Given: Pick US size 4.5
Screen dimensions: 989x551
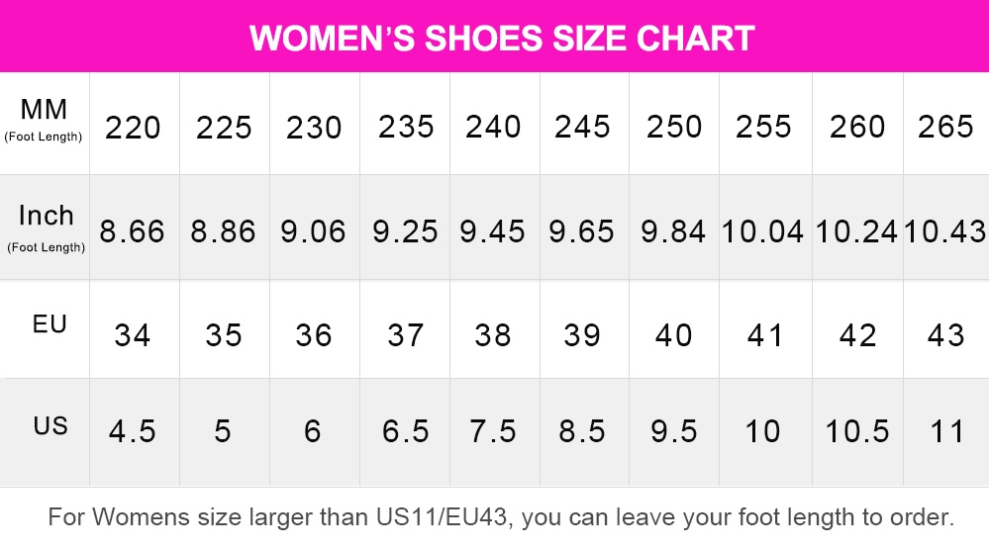Looking at the screenshot, I should point(132,432).
